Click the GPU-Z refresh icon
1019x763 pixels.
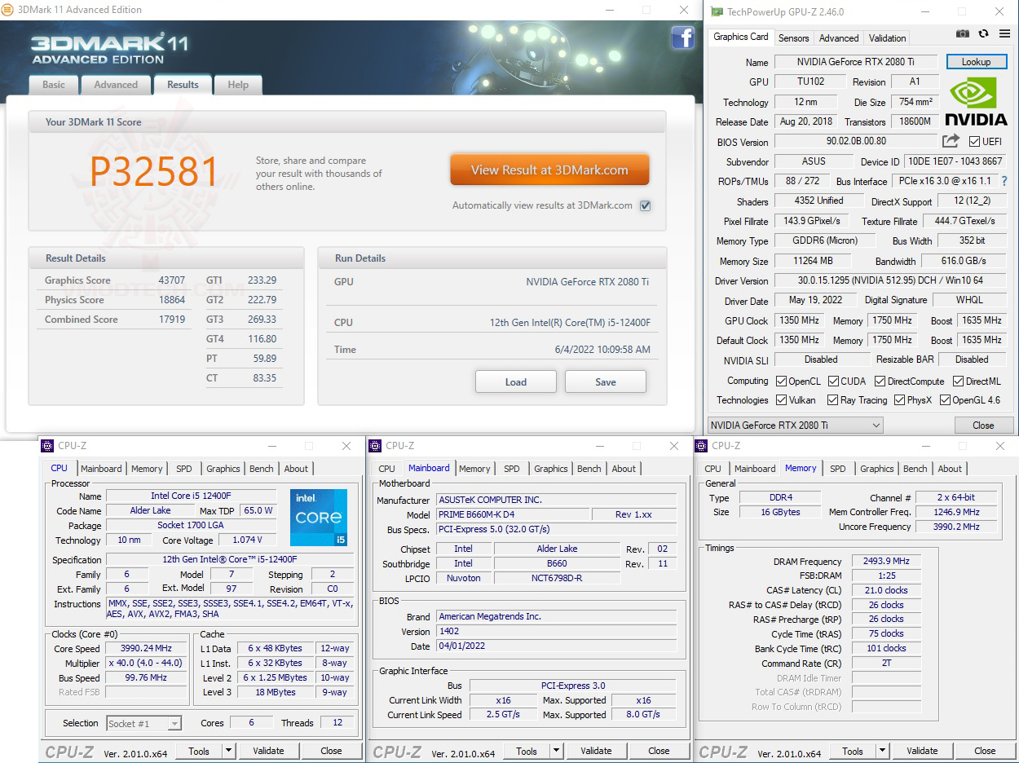pos(982,33)
